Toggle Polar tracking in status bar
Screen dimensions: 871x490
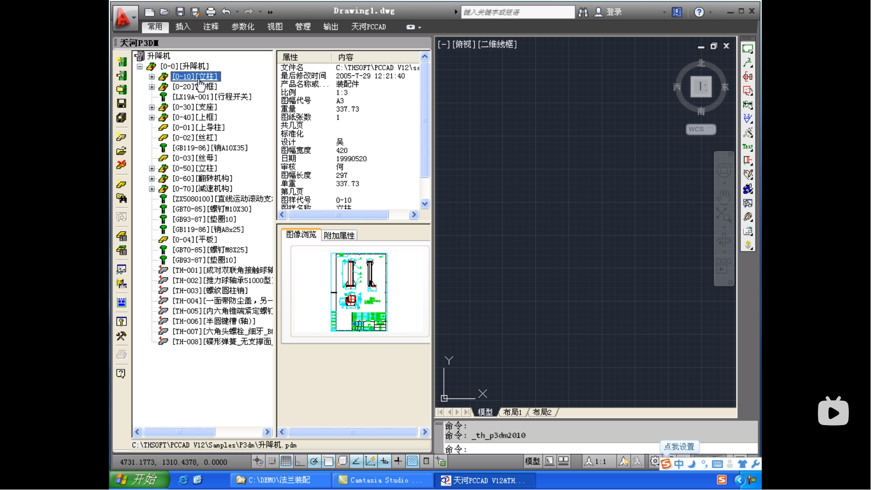(x=314, y=461)
